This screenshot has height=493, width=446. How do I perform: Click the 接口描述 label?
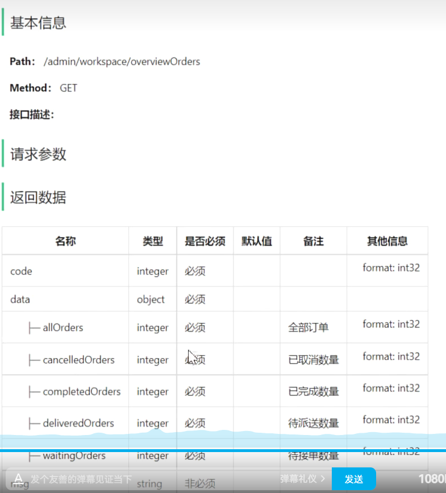pos(32,115)
